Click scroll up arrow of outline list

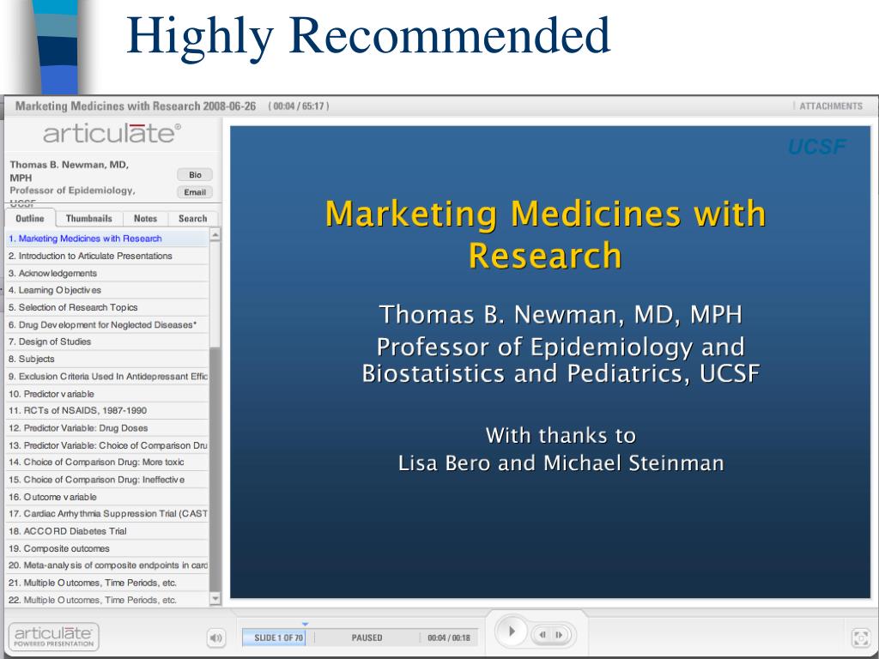click(x=215, y=235)
